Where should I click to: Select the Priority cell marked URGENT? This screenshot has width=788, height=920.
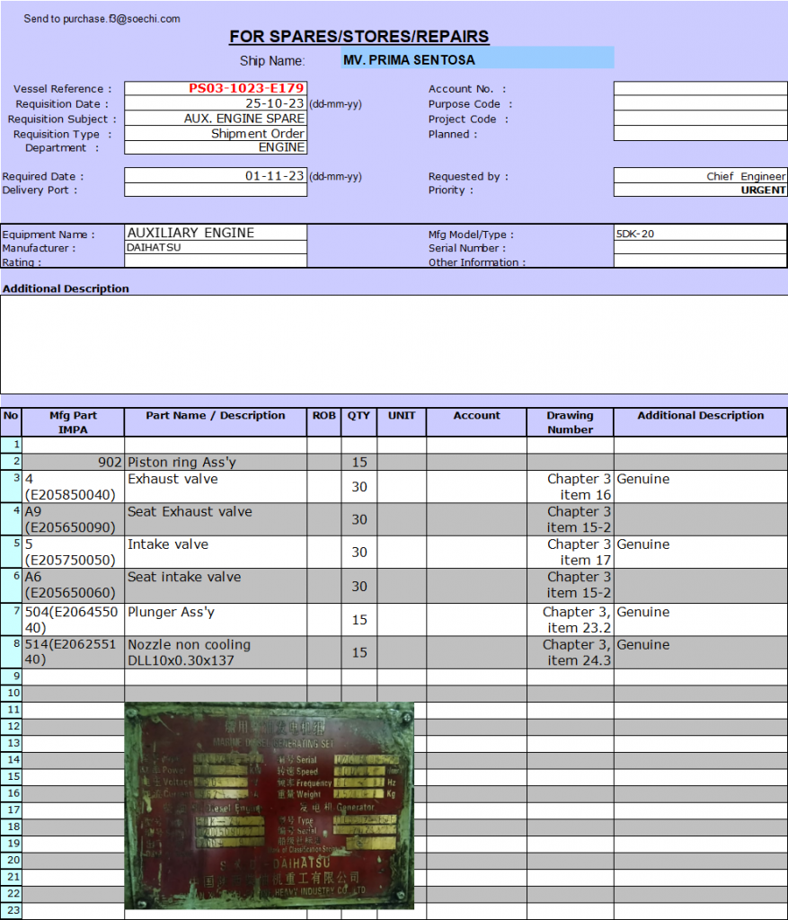tap(700, 190)
